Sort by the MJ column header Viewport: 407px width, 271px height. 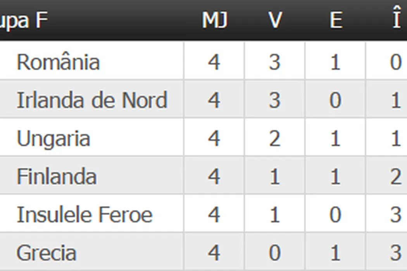tap(214, 20)
